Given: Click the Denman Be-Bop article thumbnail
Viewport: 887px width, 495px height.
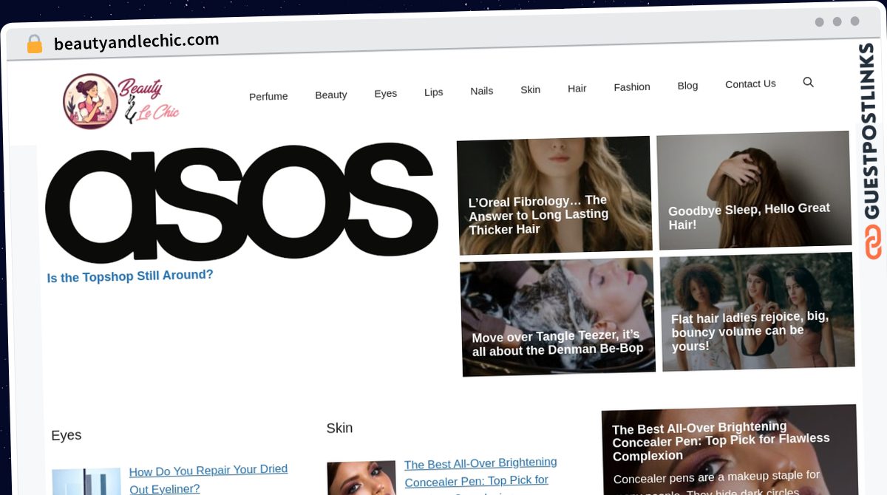Looking at the screenshot, I should [x=558, y=316].
